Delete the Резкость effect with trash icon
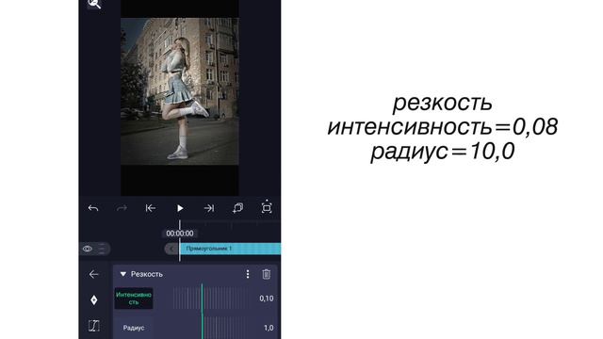 pos(267,274)
